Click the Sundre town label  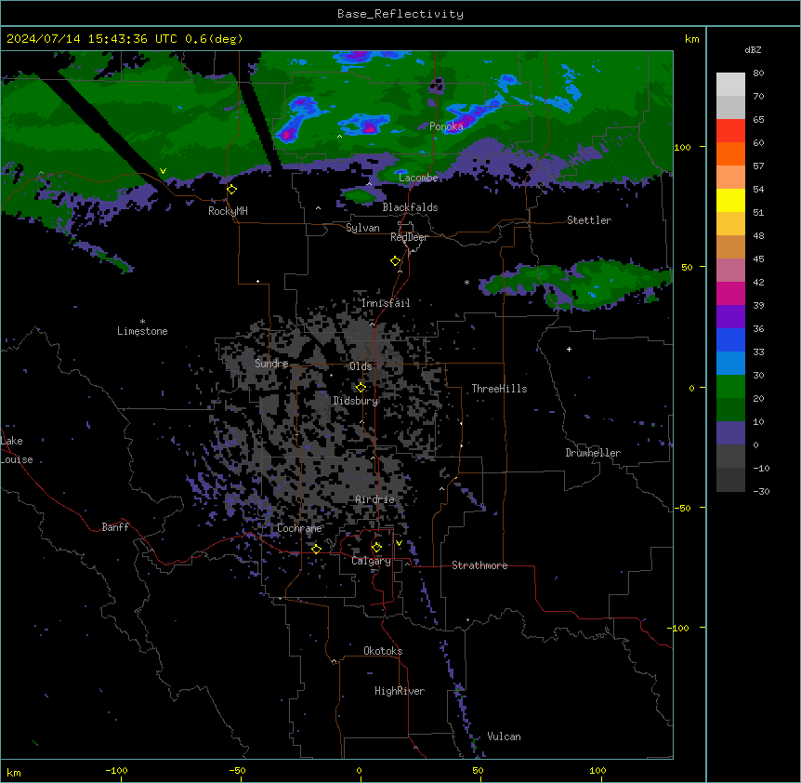click(271, 364)
